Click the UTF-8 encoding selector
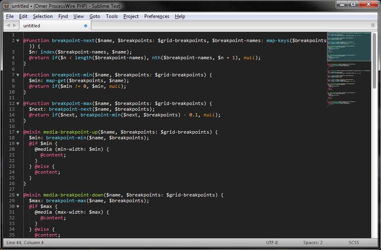381x250 pixels. coord(271,243)
